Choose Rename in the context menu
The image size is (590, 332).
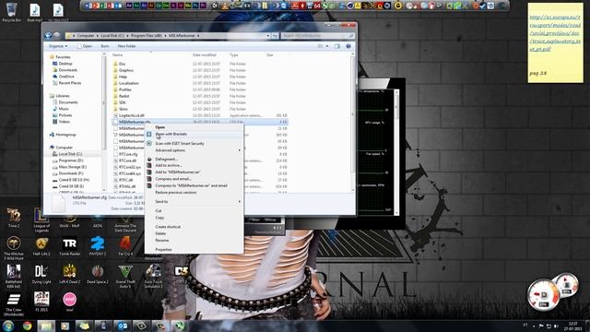[195, 240]
